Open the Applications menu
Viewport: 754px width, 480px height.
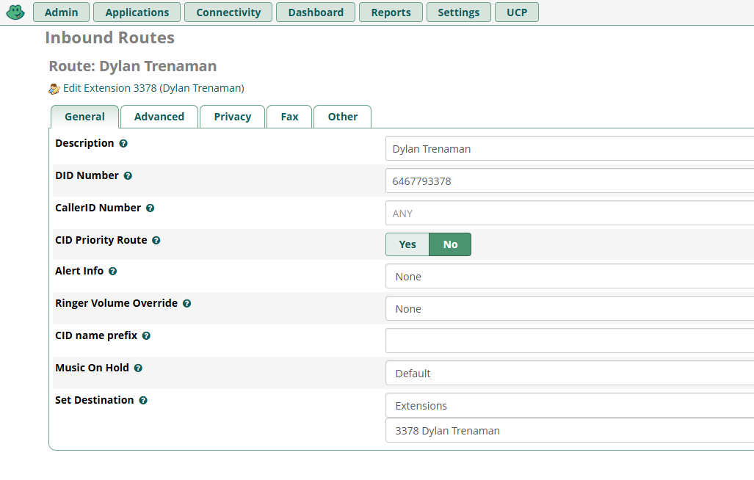137,12
